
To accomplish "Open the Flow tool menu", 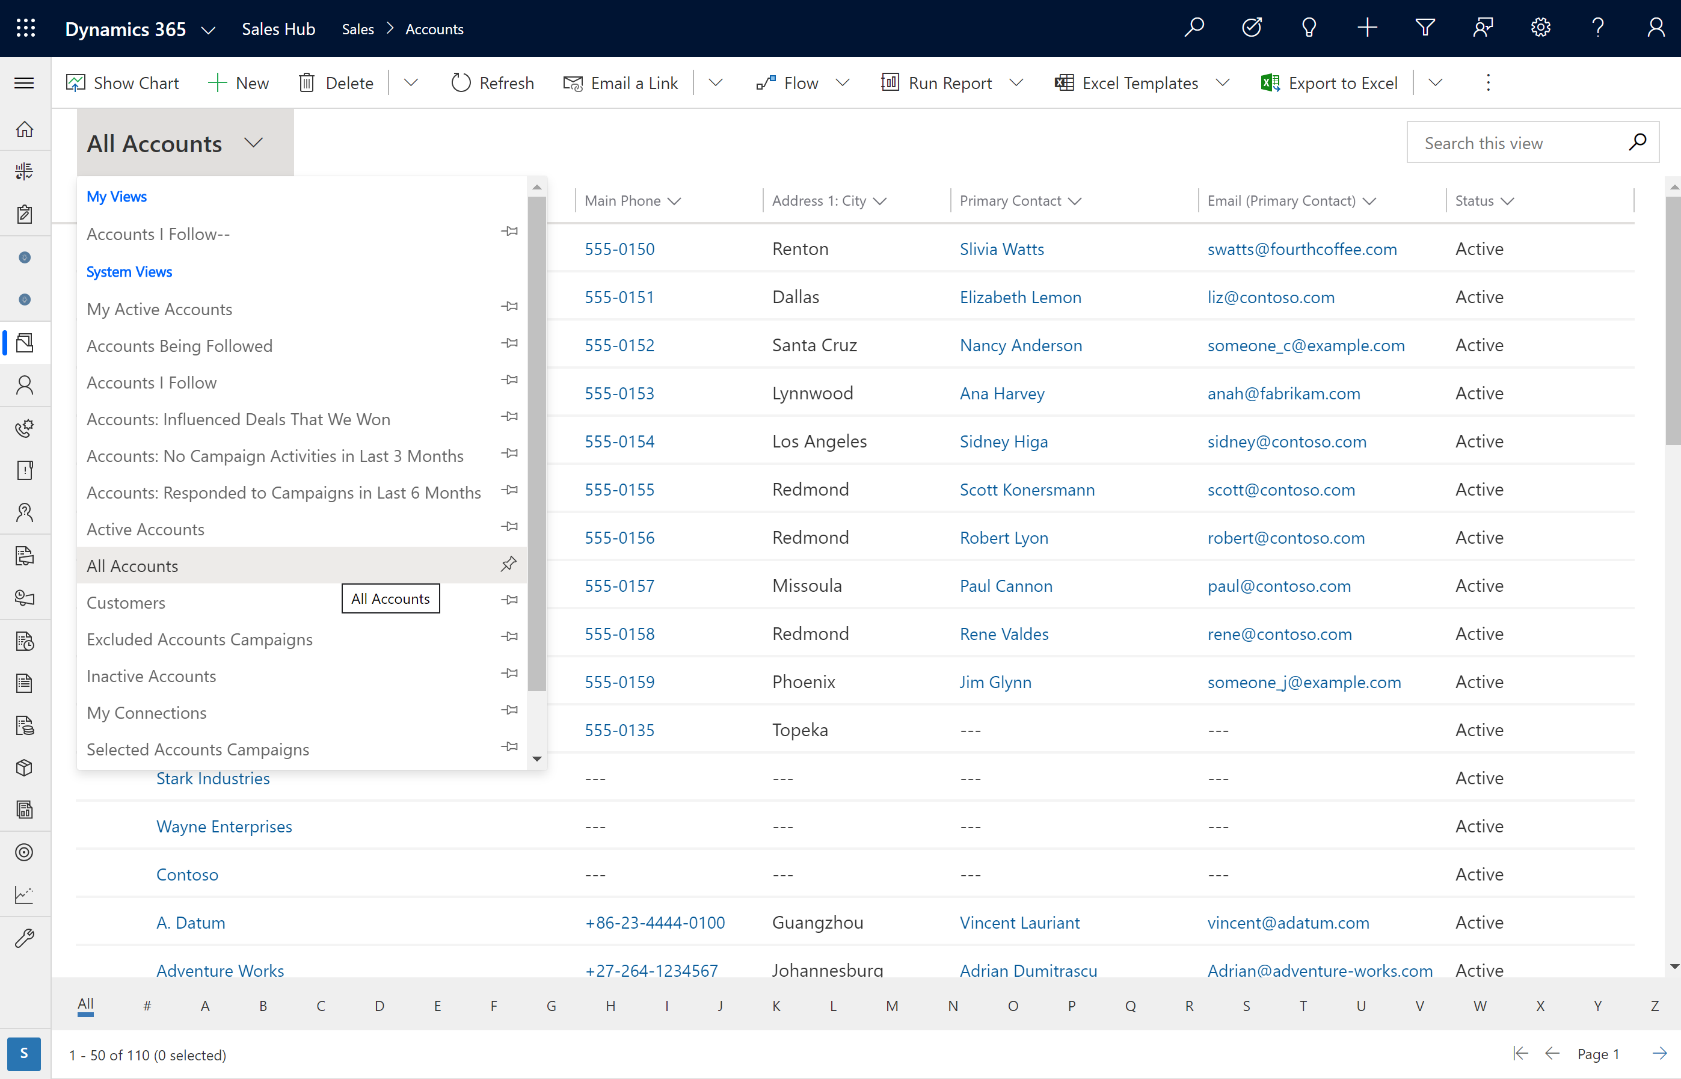I will point(843,82).
